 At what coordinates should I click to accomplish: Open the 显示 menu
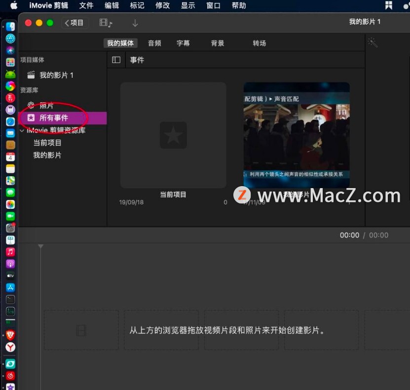pyautogui.click(x=188, y=5)
